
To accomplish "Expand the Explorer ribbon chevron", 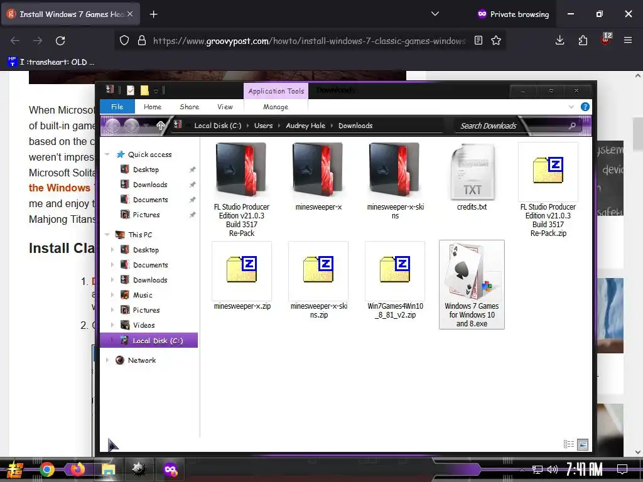I will pos(571,107).
